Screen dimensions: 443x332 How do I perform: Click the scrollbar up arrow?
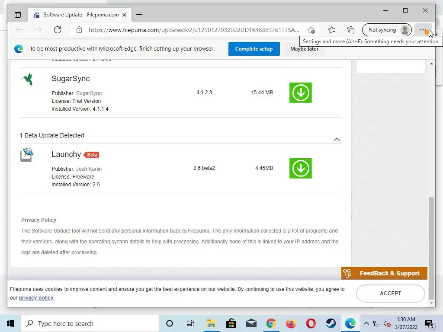click(x=431, y=64)
